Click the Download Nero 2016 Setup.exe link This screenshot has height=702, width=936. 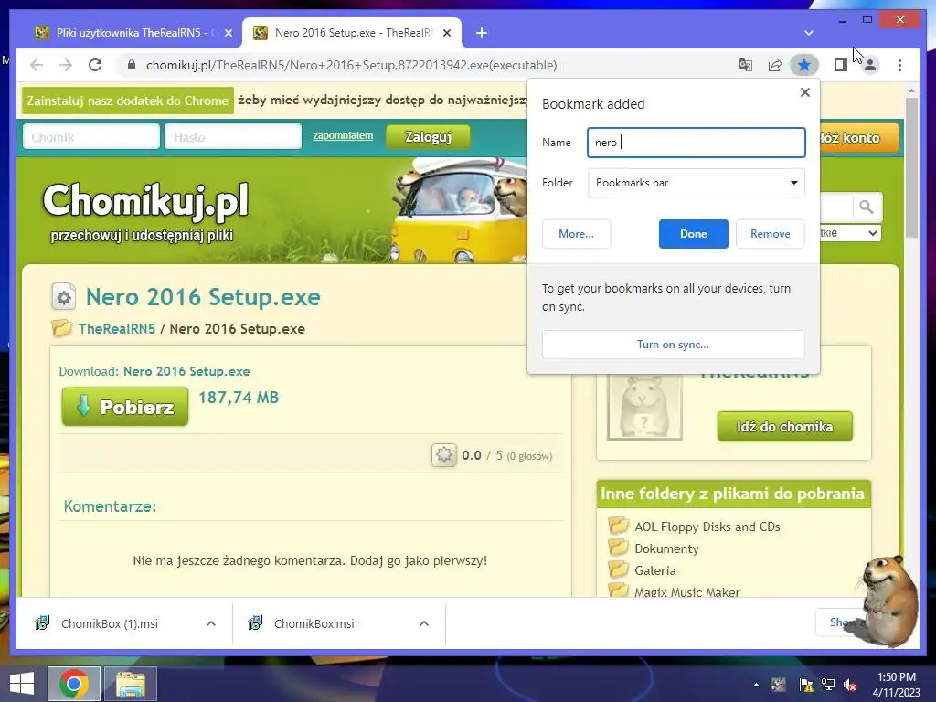(x=186, y=371)
